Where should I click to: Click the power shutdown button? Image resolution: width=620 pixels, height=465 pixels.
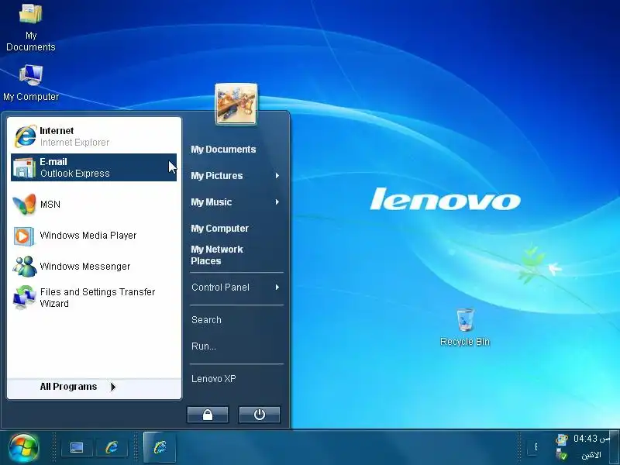(260, 415)
